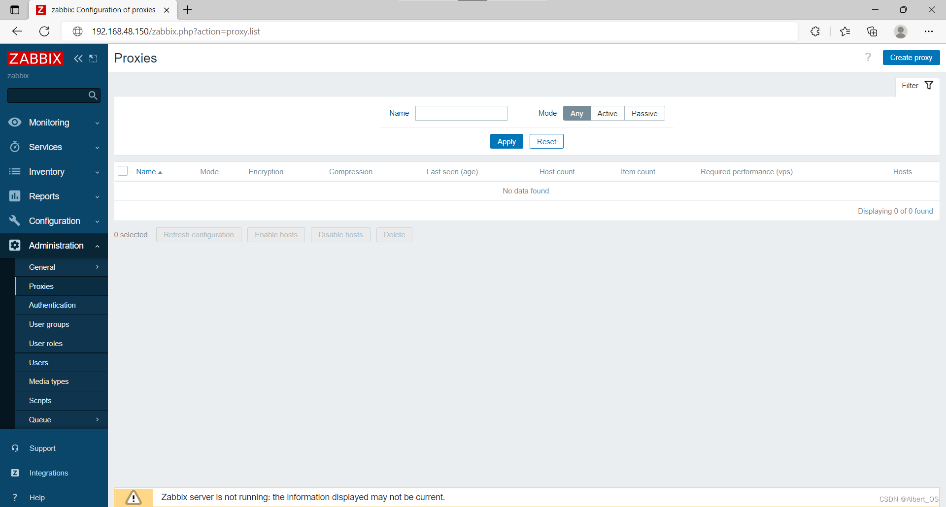Image resolution: width=946 pixels, height=507 pixels.
Task: Collapse the sidebar with double-chevron icon
Action: (x=78, y=59)
